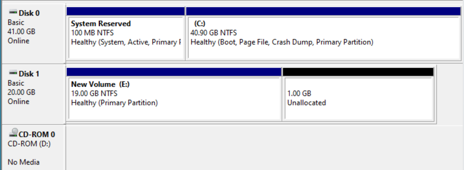The image size is (464, 170).
Task: Select the Disk 0 label
Action: 29,13
